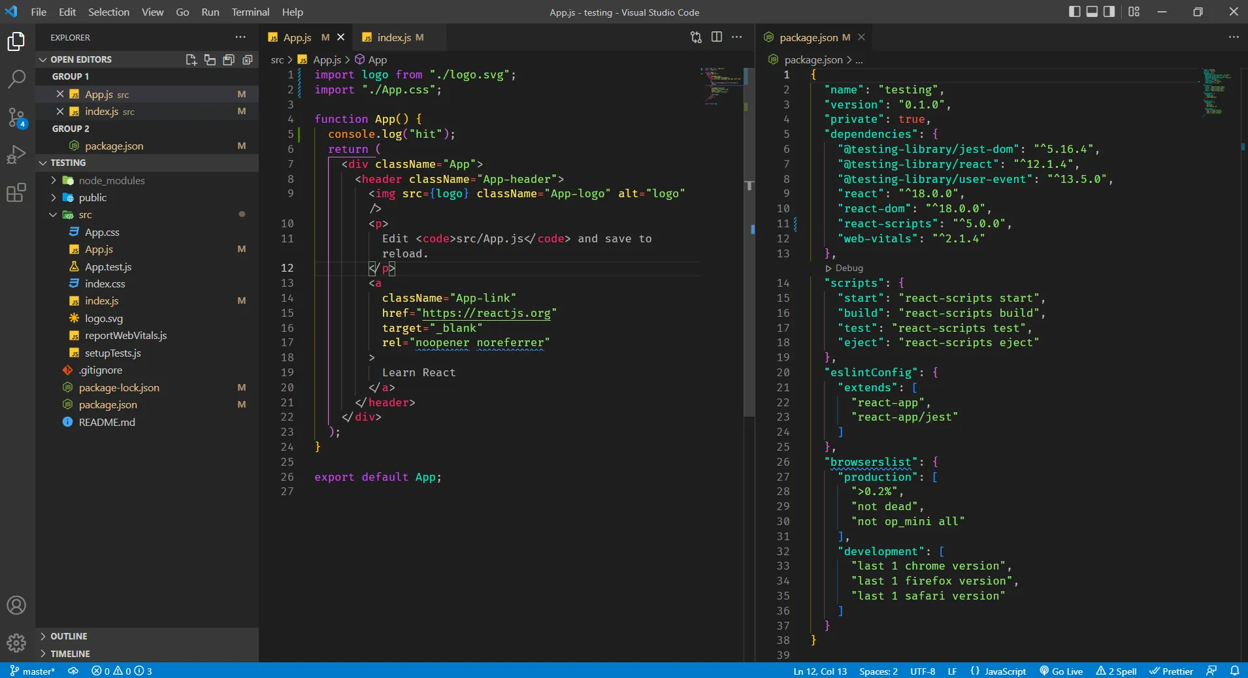Click the Go Live status button
Screen dimensions: 1248x678
point(1061,671)
